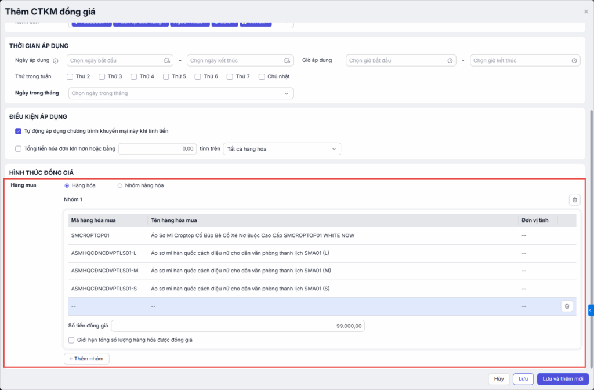The height and width of the screenshot is (390, 594).
Task: Tick the Thứ 2 weekday checkbox
Action: coord(70,76)
